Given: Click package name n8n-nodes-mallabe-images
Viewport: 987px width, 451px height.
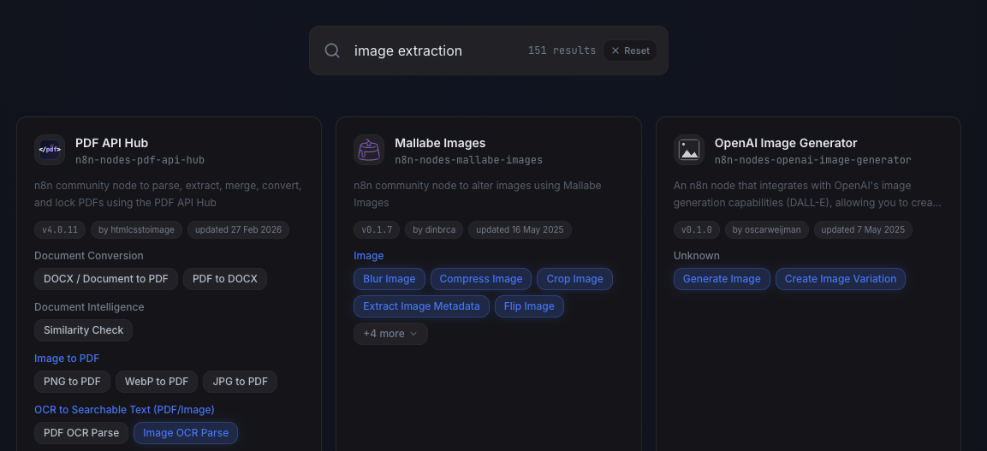Looking at the screenshot, I should [x=468, y=160].
